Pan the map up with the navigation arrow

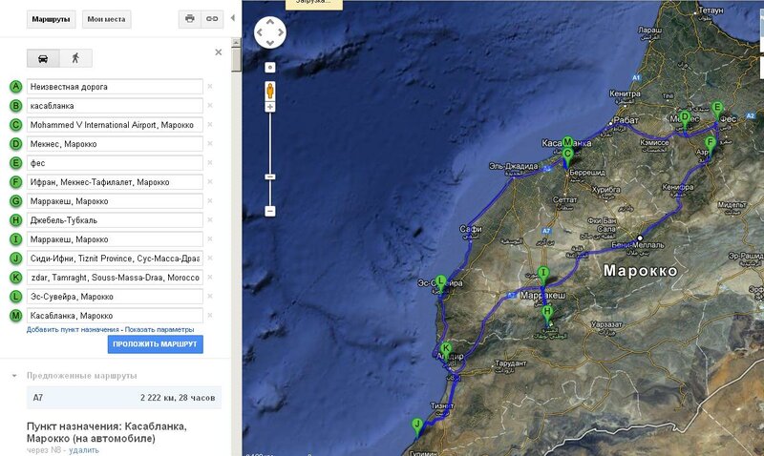click(270, 24)
